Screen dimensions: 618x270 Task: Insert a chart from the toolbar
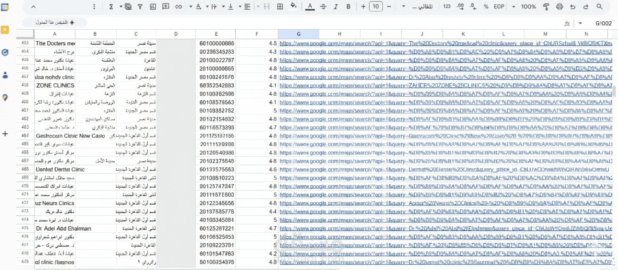[x=153, y=7]
